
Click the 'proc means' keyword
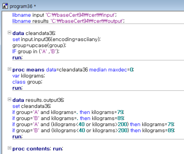click(x=28, y=70)
